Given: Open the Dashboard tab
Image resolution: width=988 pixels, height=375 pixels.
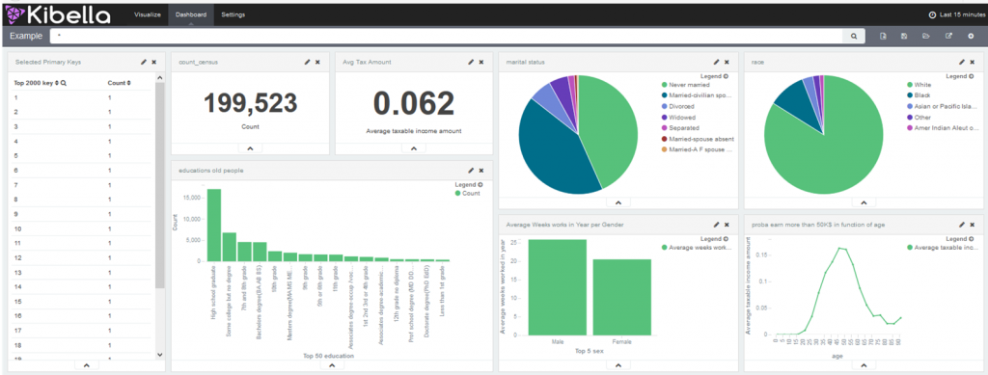Looking at the screenshot, I should [x=191, y=14].
